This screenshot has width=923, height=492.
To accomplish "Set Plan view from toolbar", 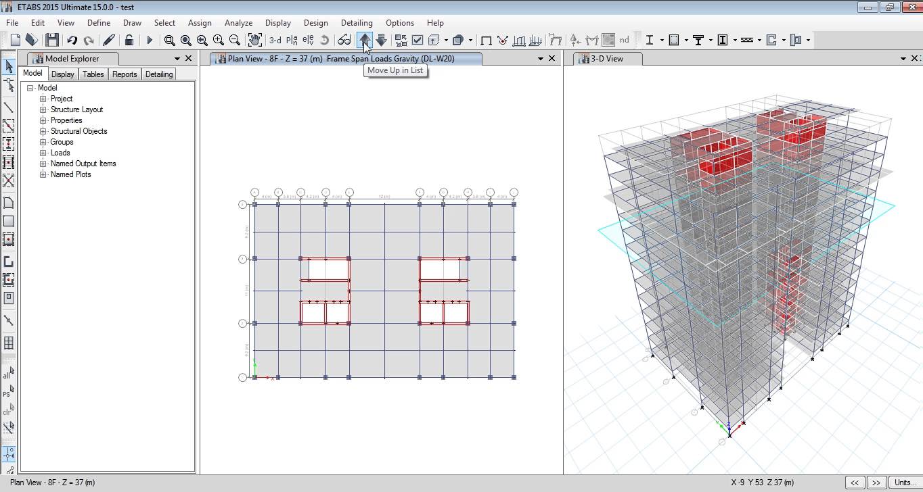I will click(292, 41).
